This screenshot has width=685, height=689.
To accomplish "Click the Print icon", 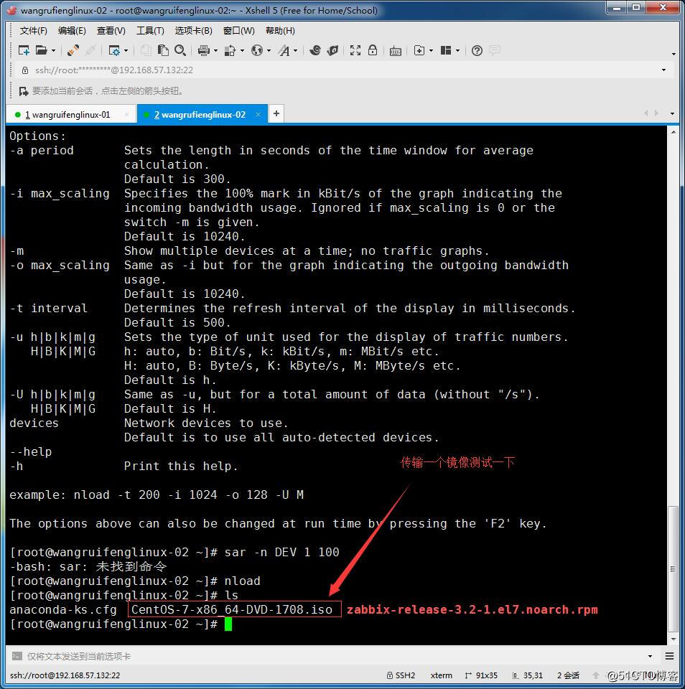I will click(204, 50).
